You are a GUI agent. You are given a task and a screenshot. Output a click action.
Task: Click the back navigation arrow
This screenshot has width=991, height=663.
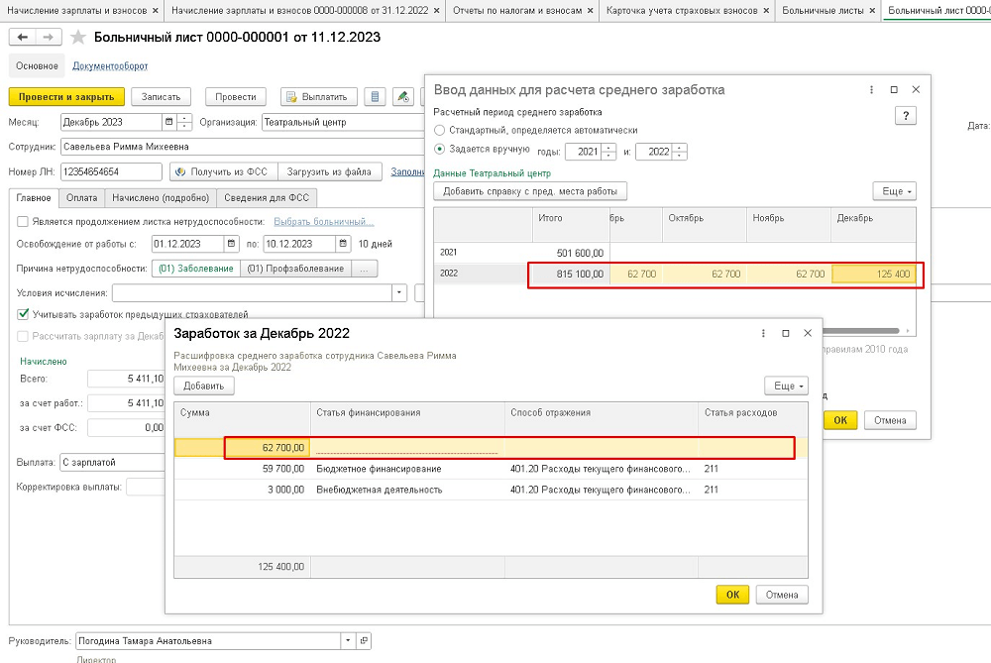point(22,37)
